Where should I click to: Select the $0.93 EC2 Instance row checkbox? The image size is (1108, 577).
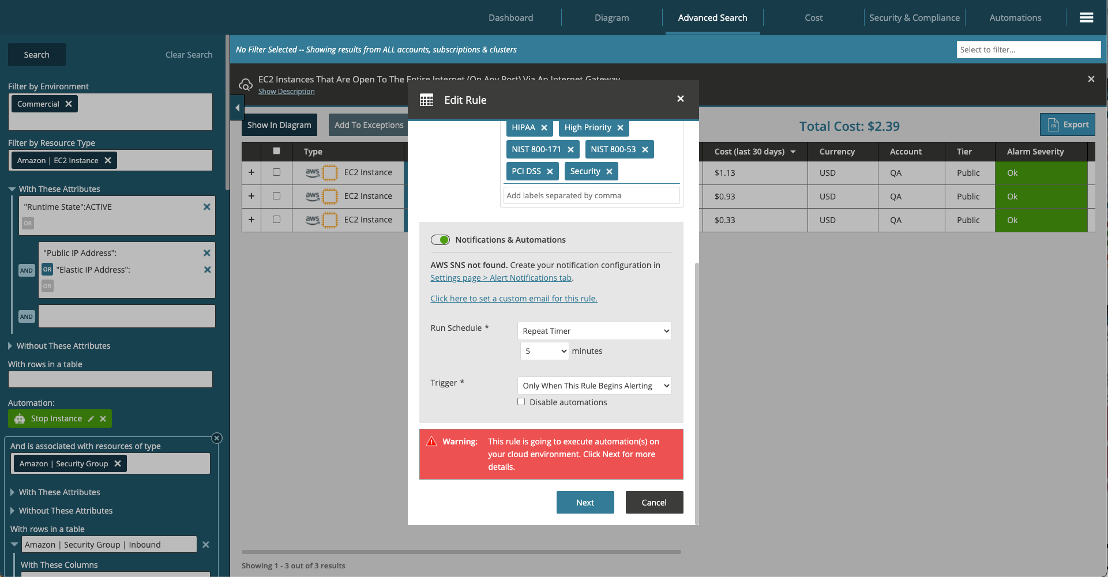click(277, 196)
